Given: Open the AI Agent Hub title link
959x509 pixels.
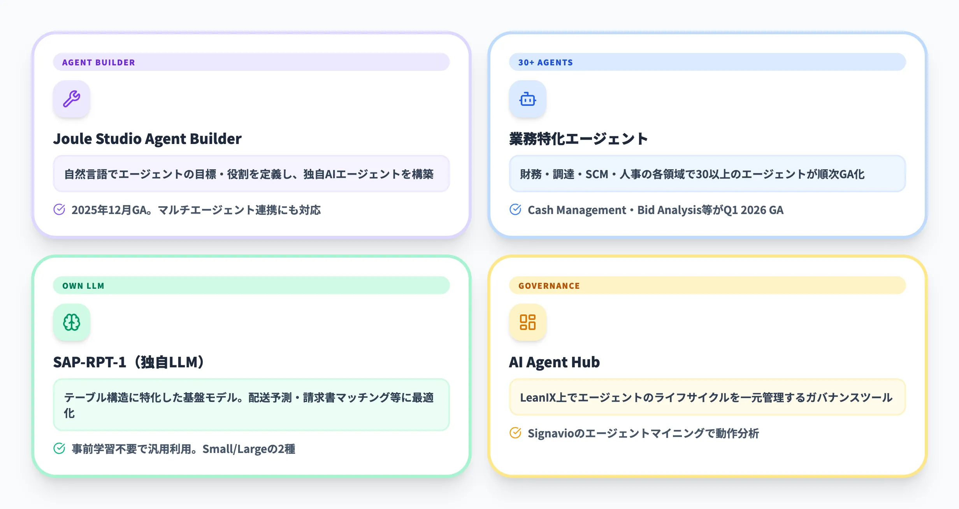Looking at the screenshot, I should 555,362.
